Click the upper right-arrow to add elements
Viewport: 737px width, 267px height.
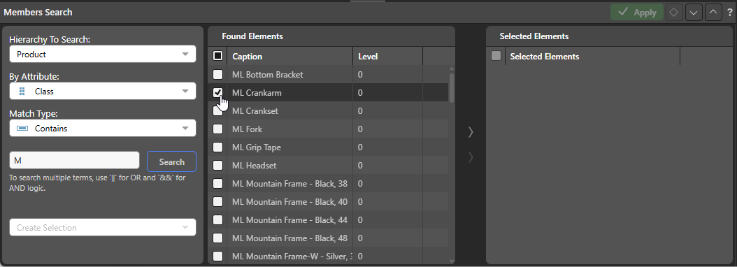[471, 133]
